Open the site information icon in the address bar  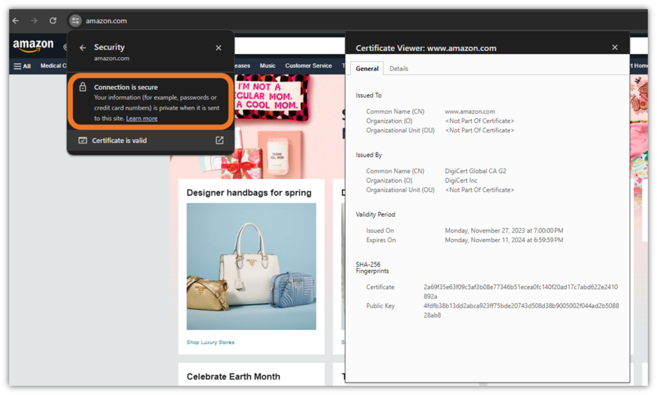tap(75, 21)
